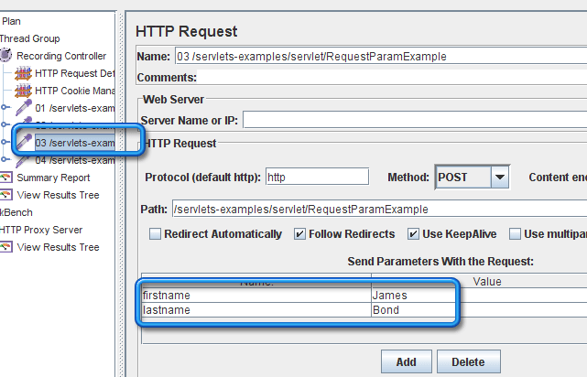
Task: Toggle the Follow Redirects checkbox
Action: pos(299,234)
